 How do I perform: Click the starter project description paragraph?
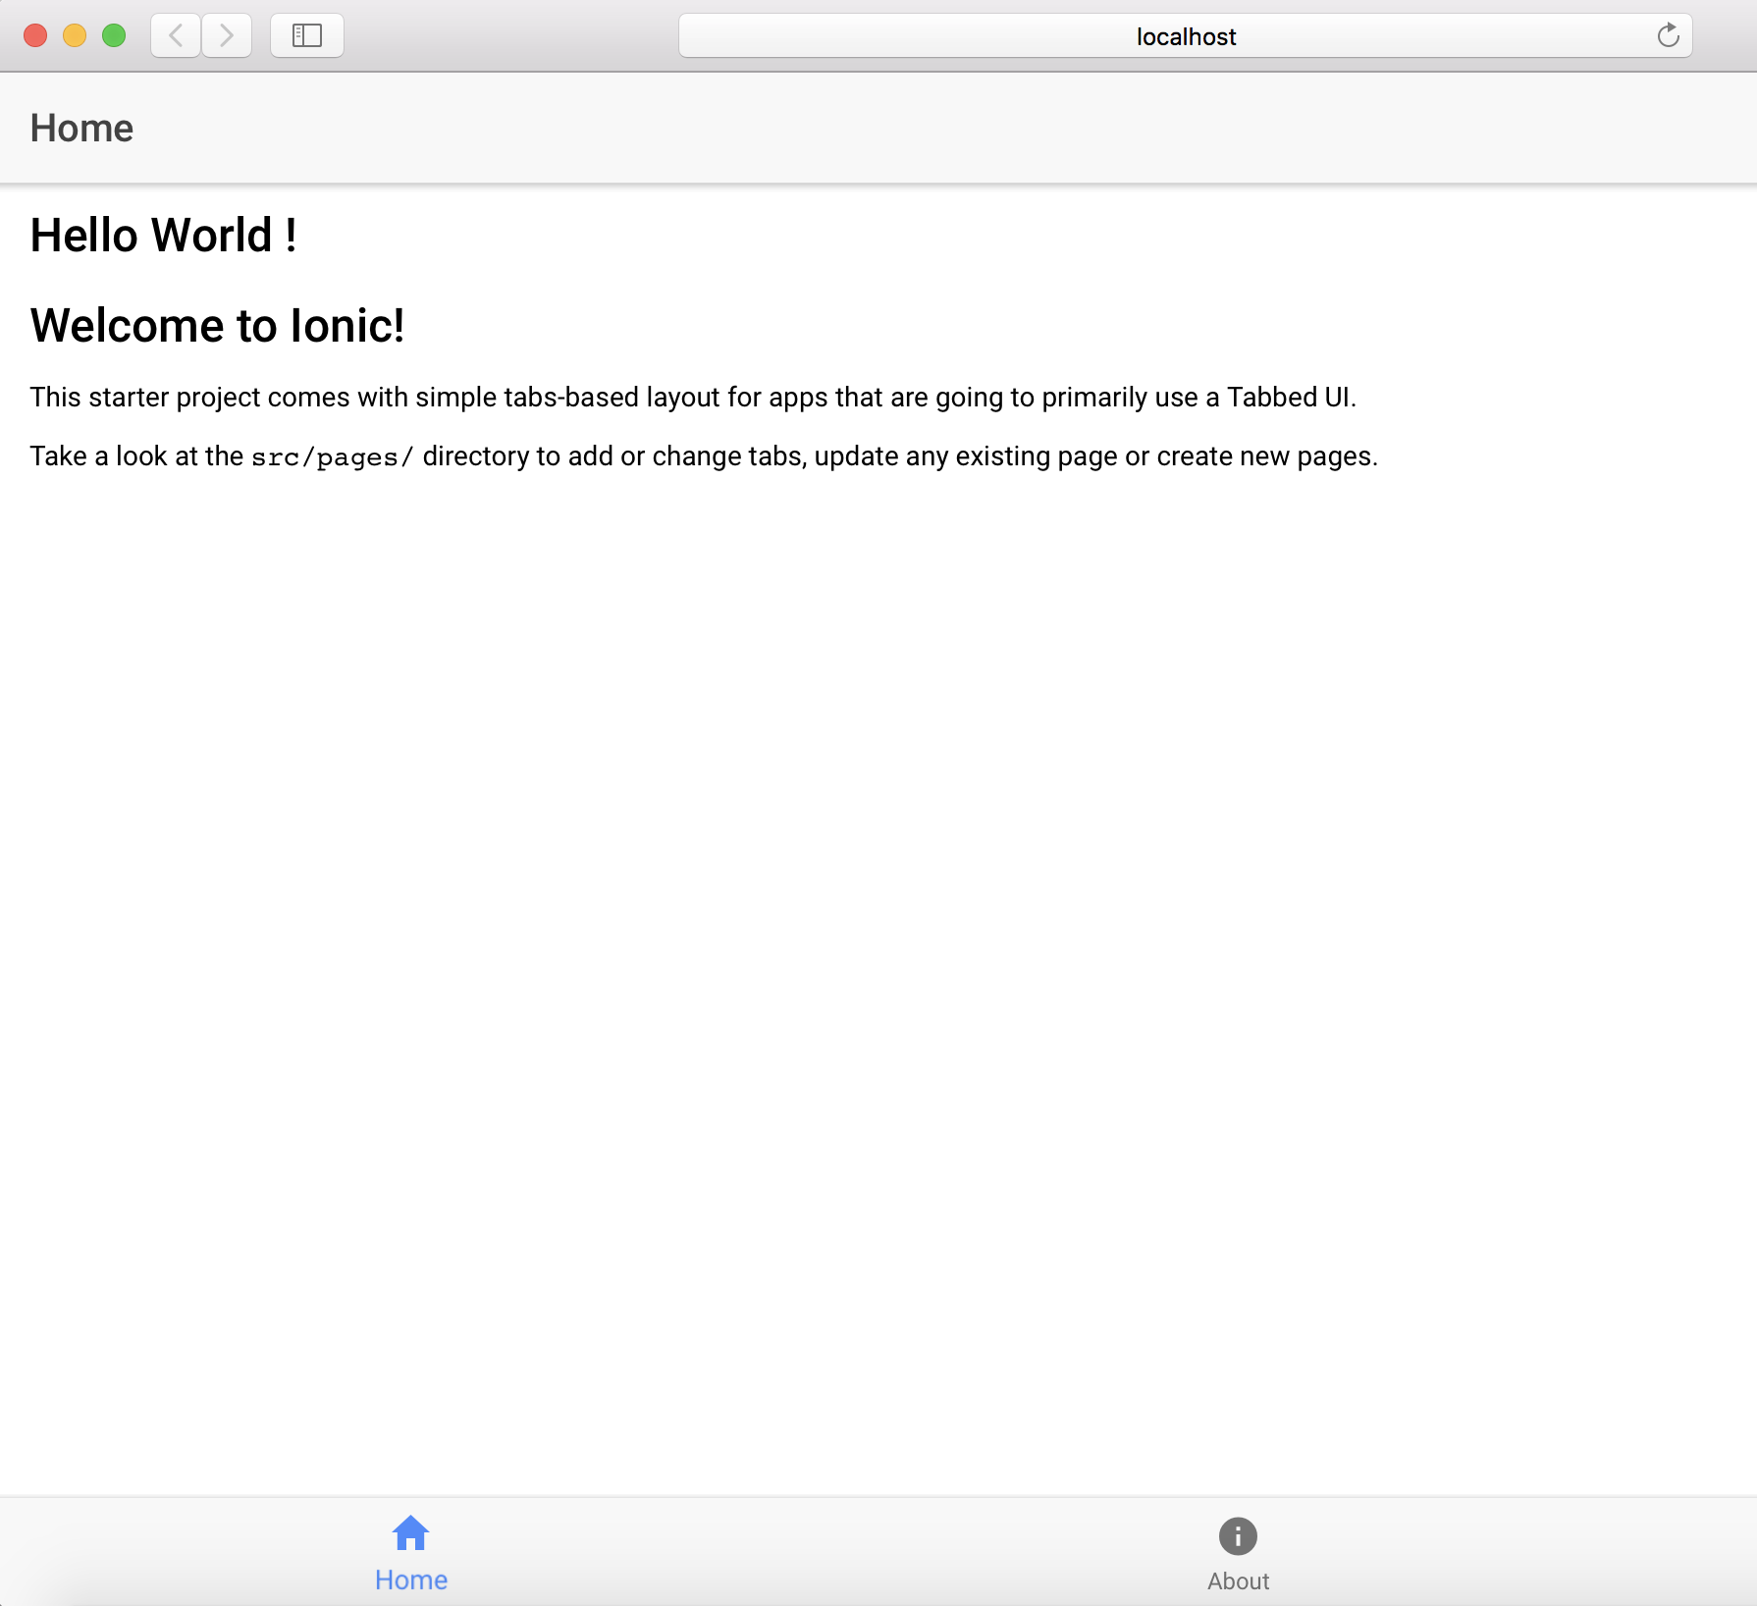click(692, 398)
